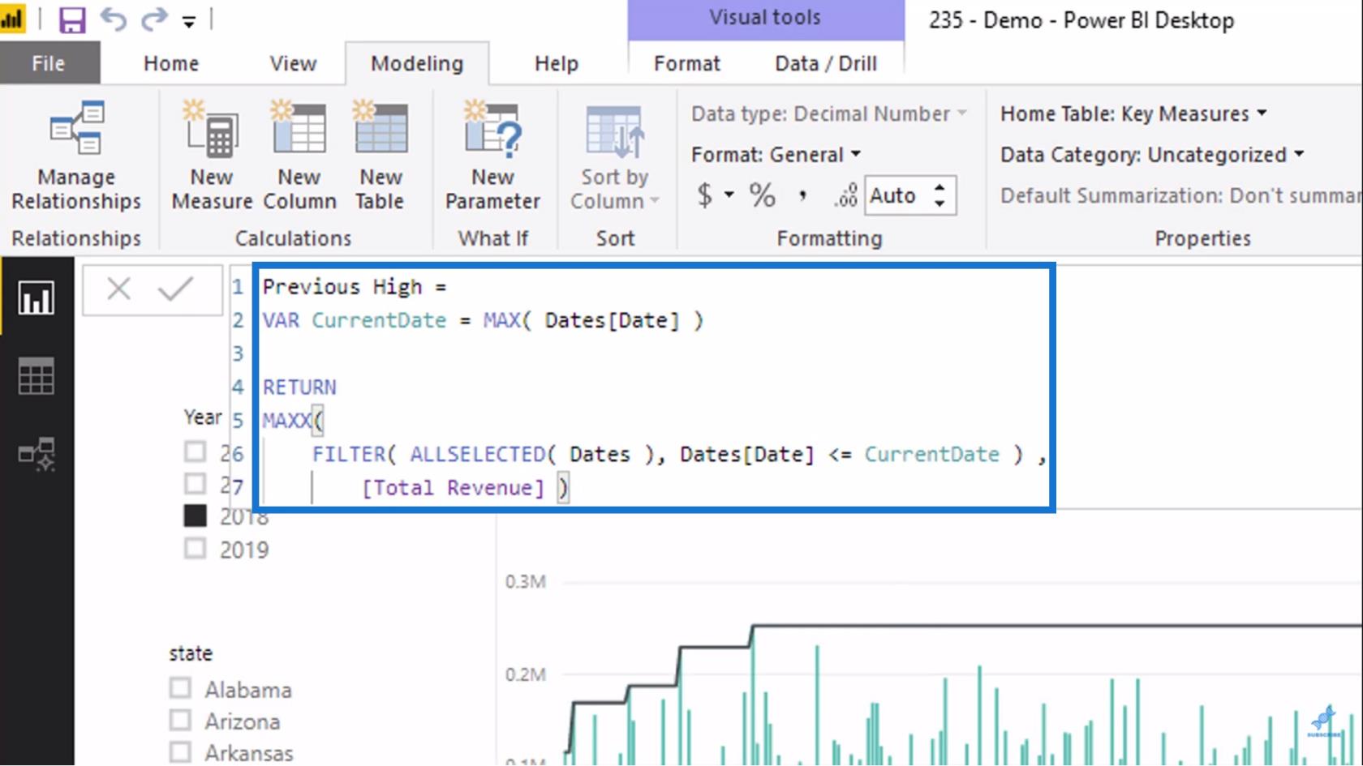This screenshot has height=766, width=1363.
Task: Click the RETURN keyword in the formula
Action: click(x=299, y=387)
